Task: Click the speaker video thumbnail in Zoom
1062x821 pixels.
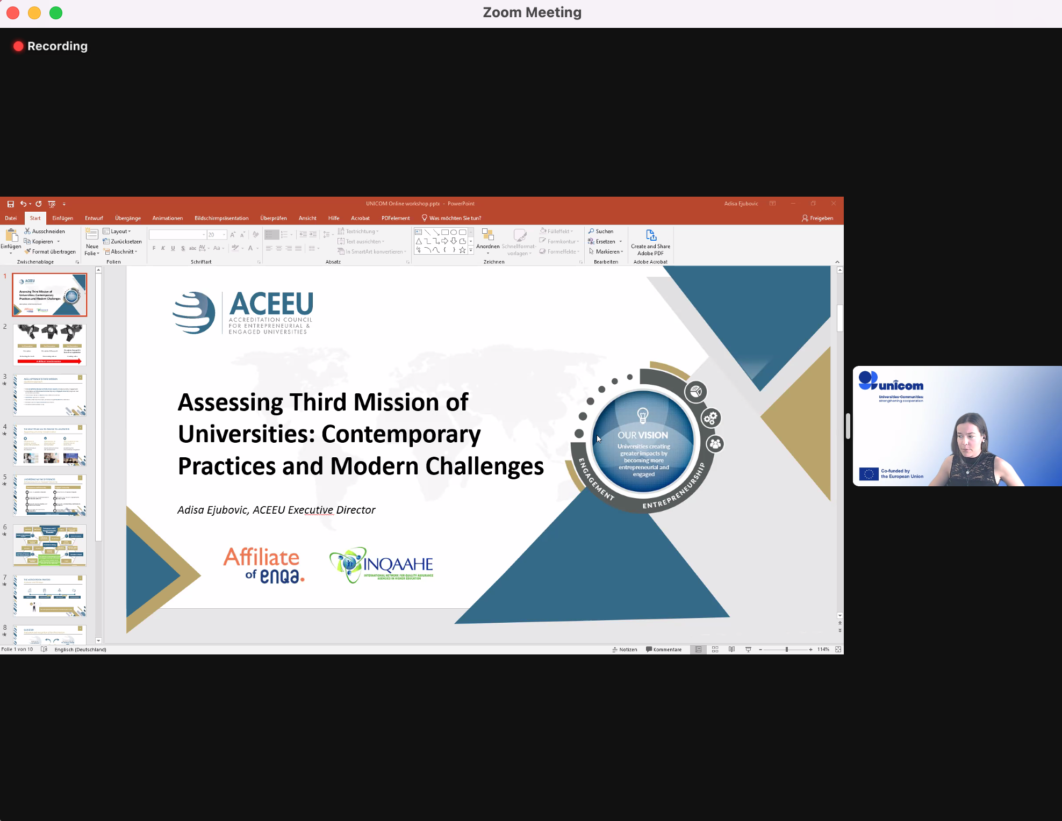Action: [957, 426]
